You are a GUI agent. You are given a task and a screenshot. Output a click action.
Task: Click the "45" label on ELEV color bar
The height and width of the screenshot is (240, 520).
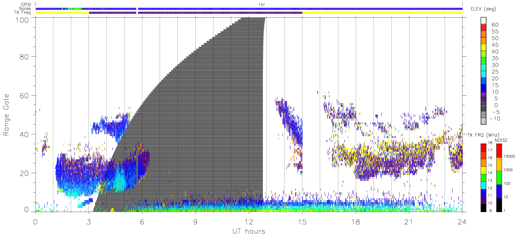pos(495,45)
